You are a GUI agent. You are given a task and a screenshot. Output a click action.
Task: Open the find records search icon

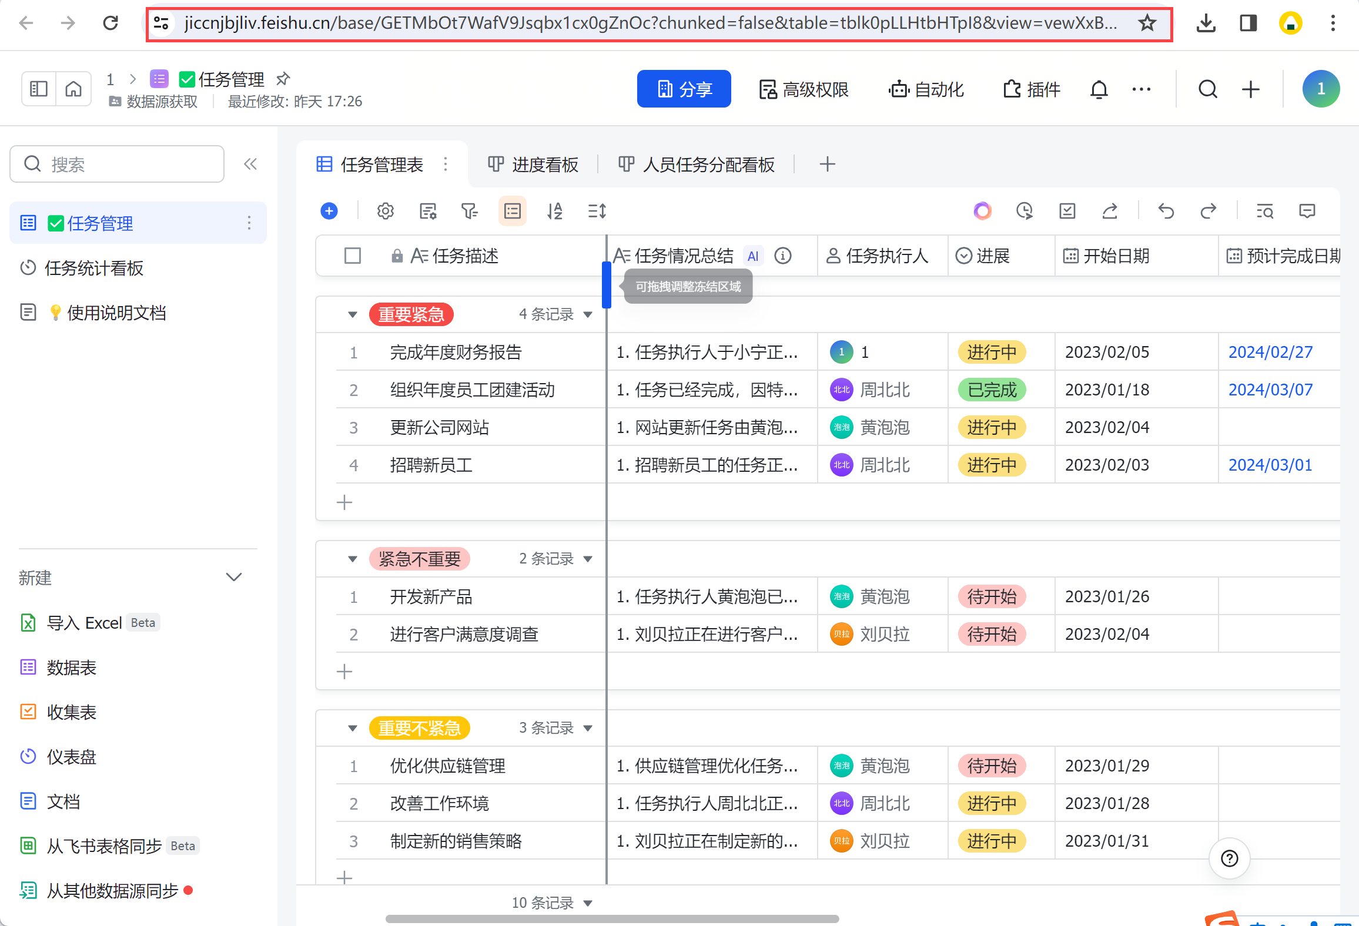pos(1264,211)
